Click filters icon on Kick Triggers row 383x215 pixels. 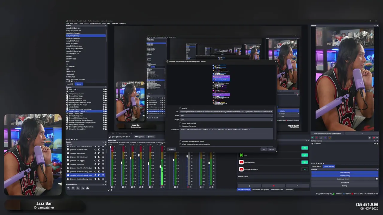pos(99,161)
